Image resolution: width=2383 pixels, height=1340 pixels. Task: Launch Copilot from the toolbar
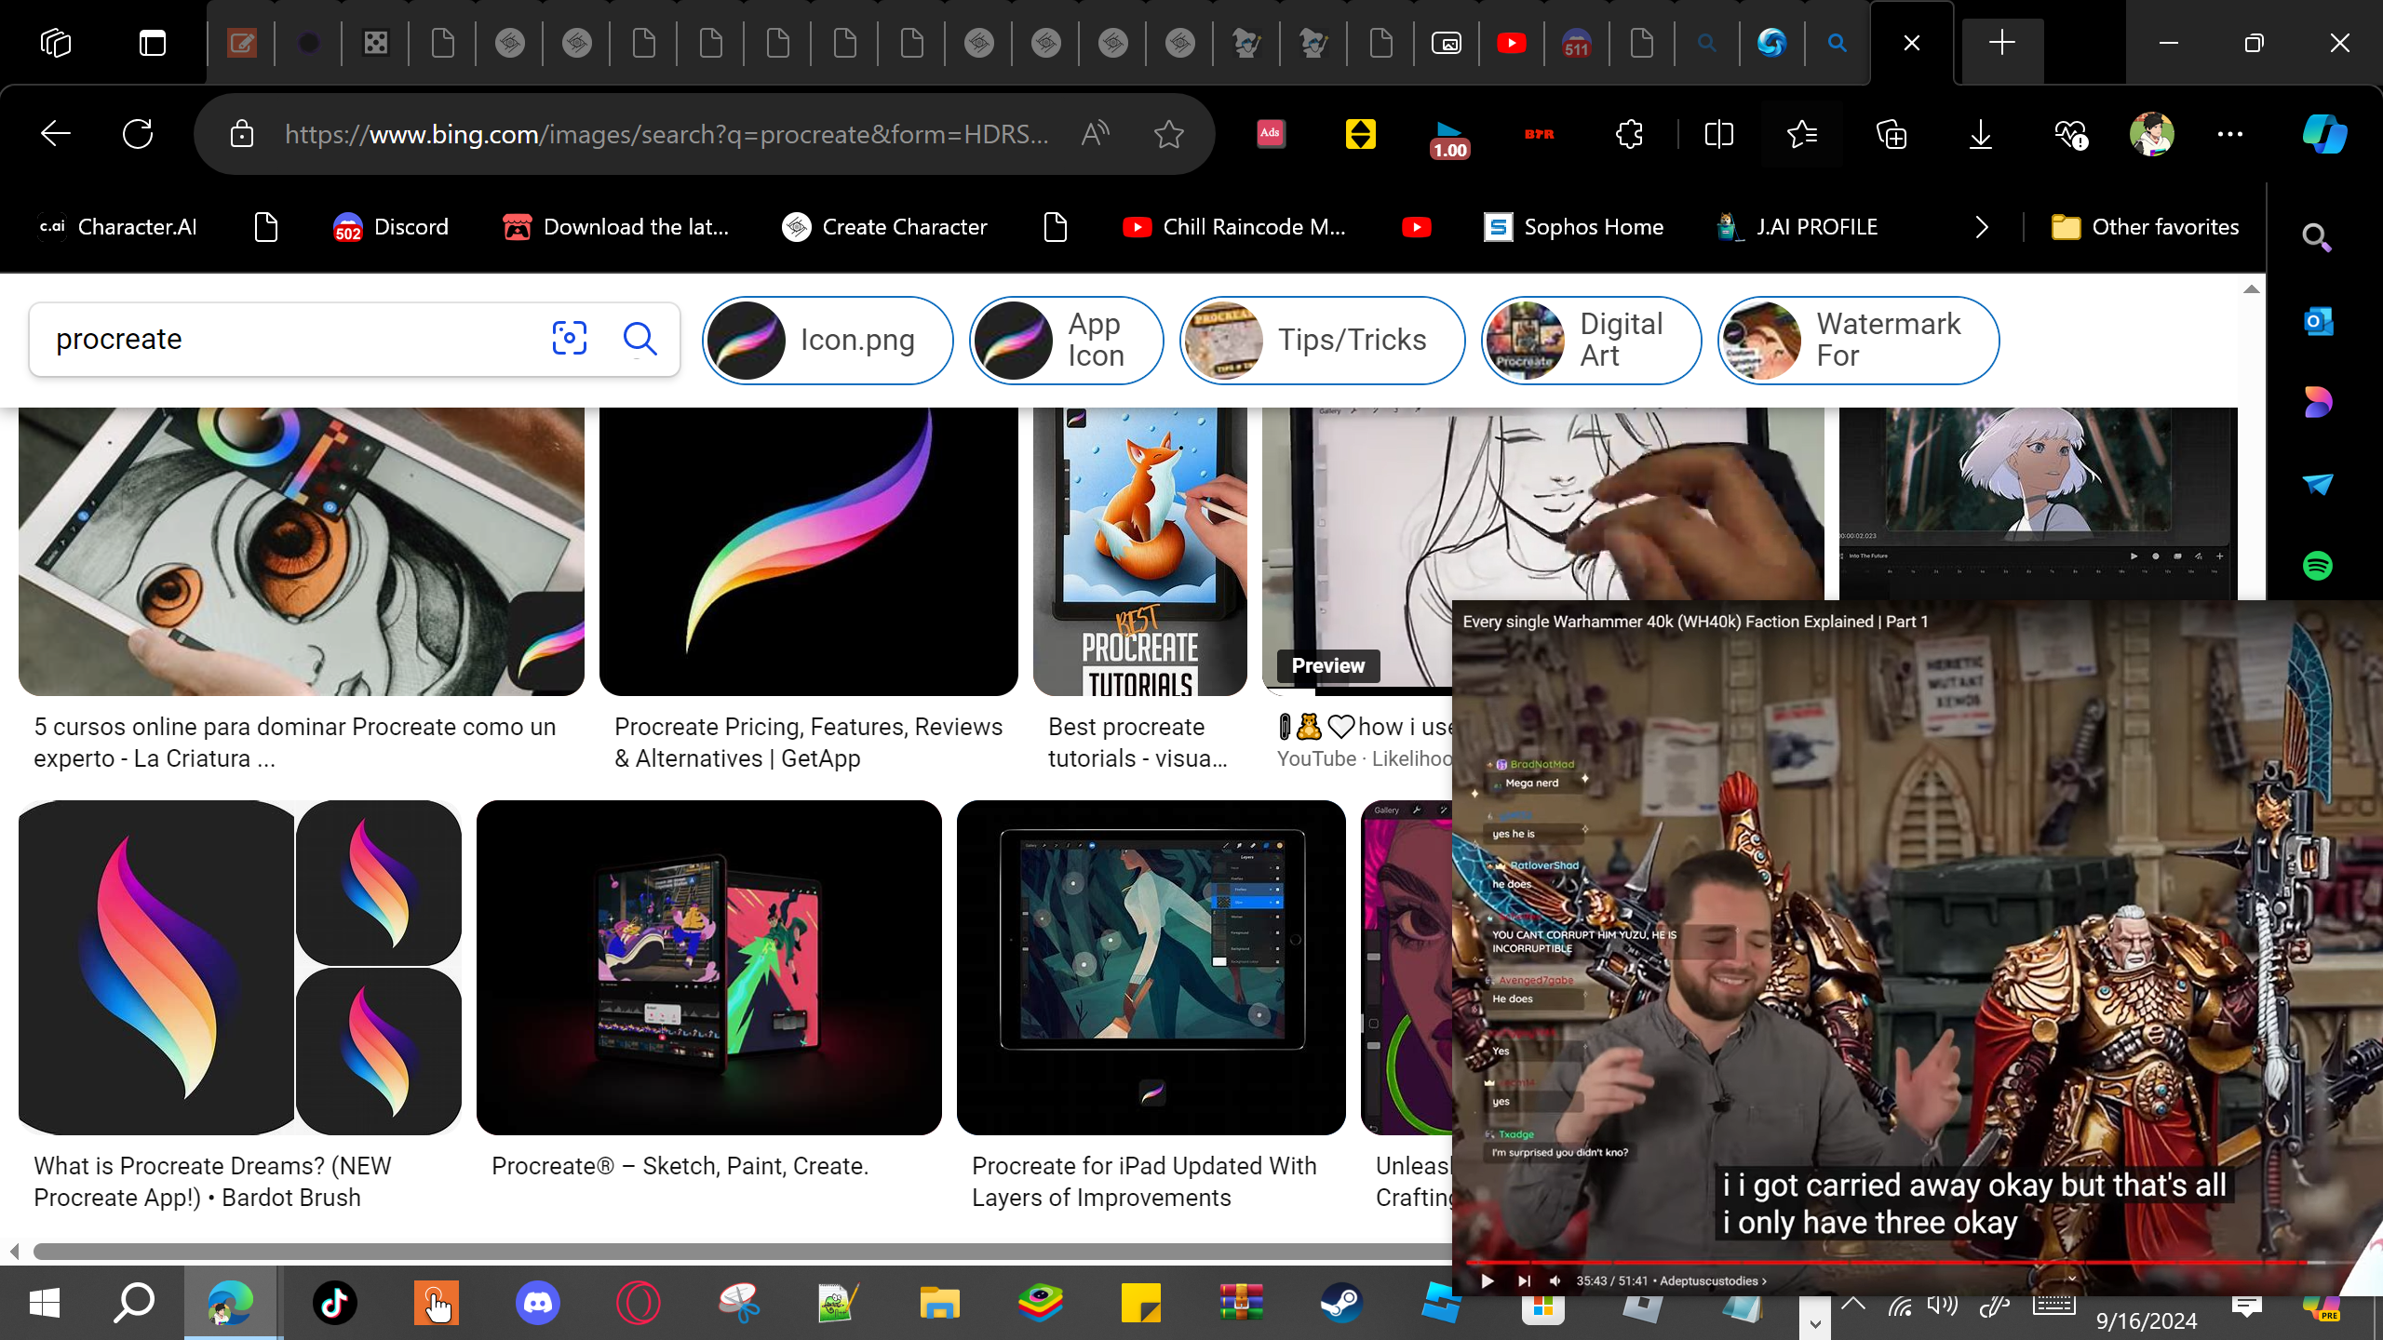(2324, 134)
